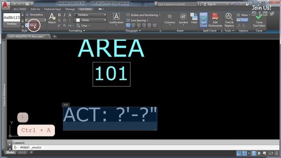
Task: Toggle the Ruler display
Action: point(242,20)
